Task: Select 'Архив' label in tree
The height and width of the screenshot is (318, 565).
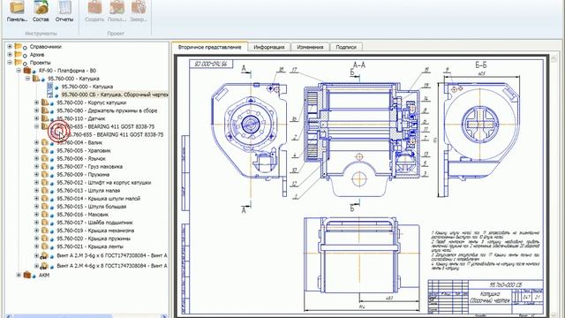Action: pos(37,55)
